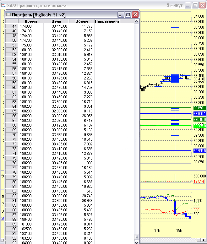Click the 34 000 price axis label
The height and width of the screenshot is (244, 207).
[199, 16]
